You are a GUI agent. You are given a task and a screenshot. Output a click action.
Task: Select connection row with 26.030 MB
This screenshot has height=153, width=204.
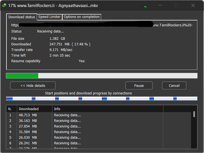tap(98, 138)
